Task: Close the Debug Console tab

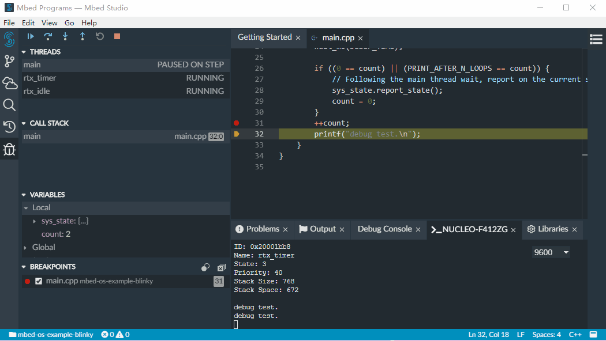Action: point(418,229)
